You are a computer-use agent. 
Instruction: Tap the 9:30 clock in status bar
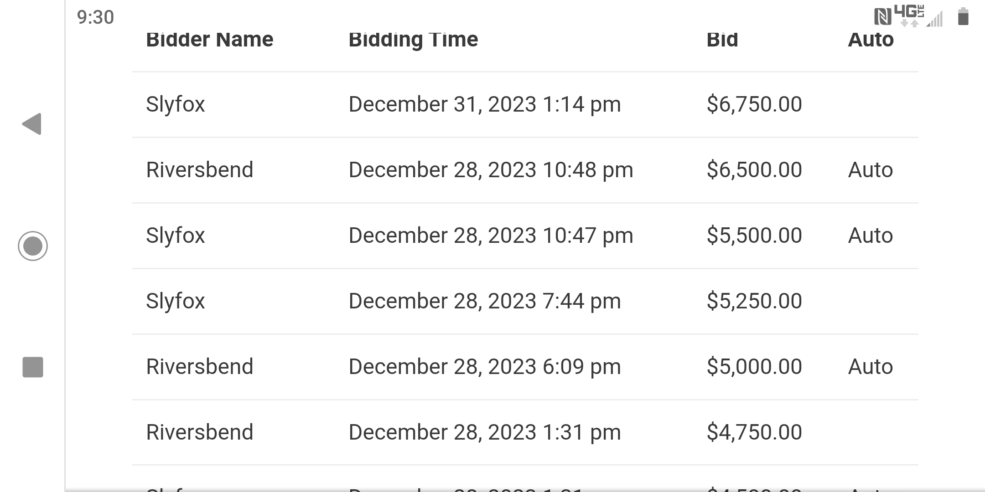pyautogui.click(x=95, y=17)
